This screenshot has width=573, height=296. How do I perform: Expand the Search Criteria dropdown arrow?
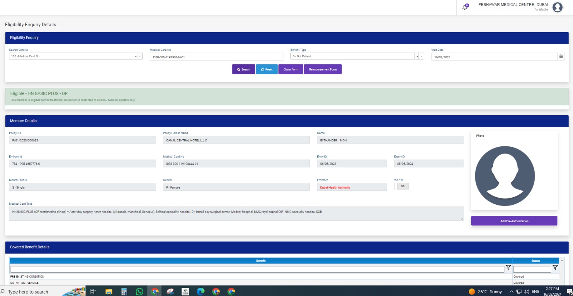(140, 57)
